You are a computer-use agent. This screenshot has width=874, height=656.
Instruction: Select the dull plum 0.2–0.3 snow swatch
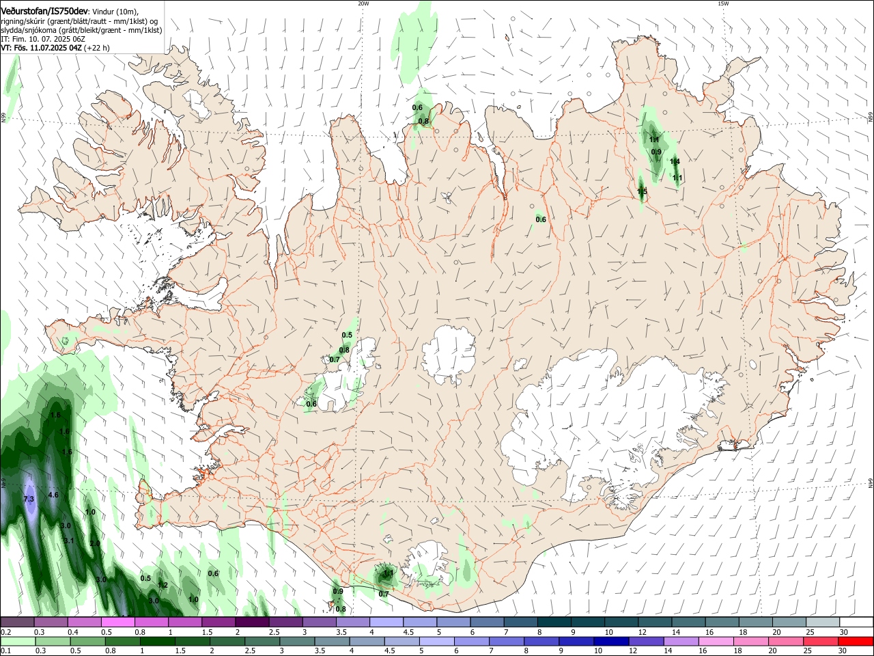[17, 622]
